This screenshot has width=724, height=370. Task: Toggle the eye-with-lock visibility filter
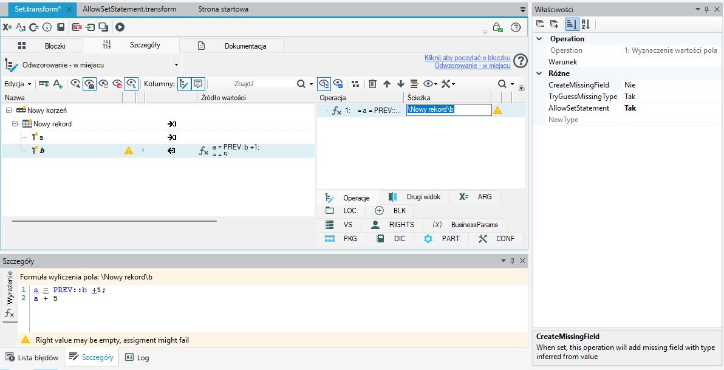[x=89, y=84]
